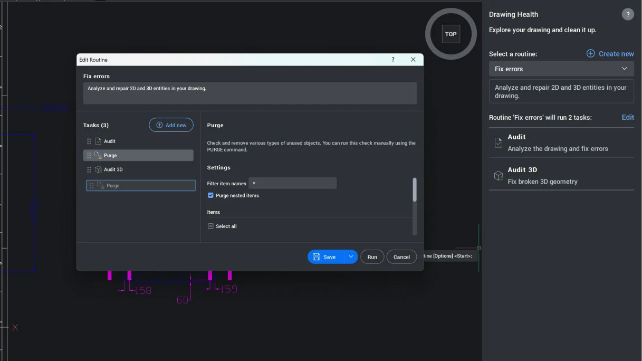Image resolution: width=642 pixels, height=361 pixels.
Task: Click the Audit icon in dialog task list
Action: pyautogui.click(x=98, y=141)
